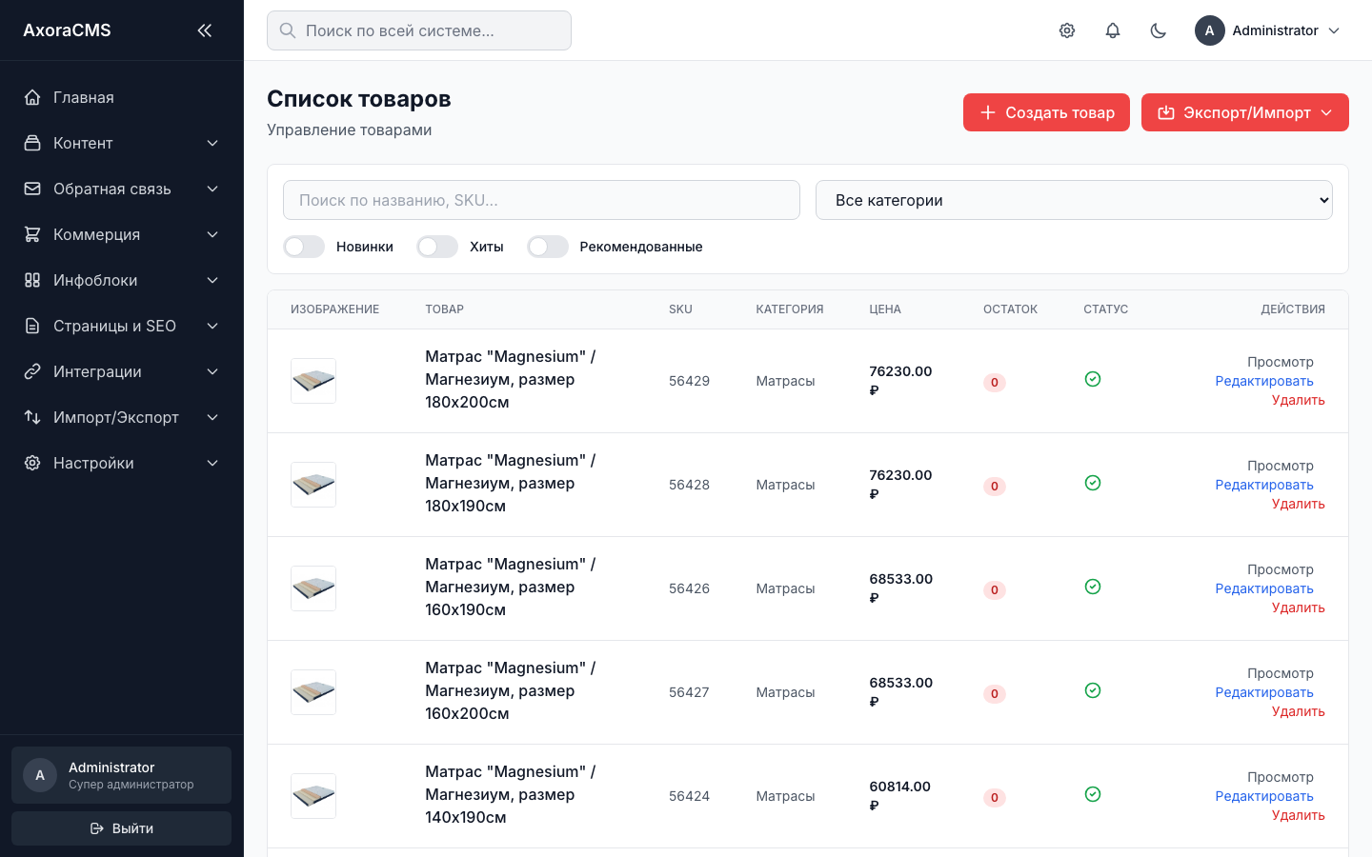This screenshot has width=1372, height=857.
Task: Open Импорт/Экспорт sidebar menu
Action: (x=122, y=417)
